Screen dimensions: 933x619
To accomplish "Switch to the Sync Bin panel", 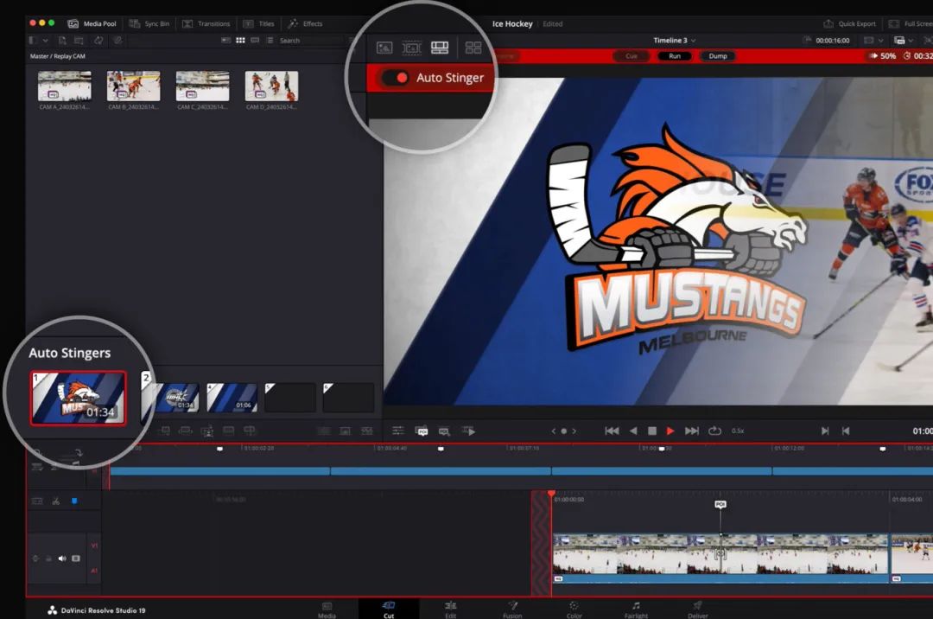I will pos(149,24).
